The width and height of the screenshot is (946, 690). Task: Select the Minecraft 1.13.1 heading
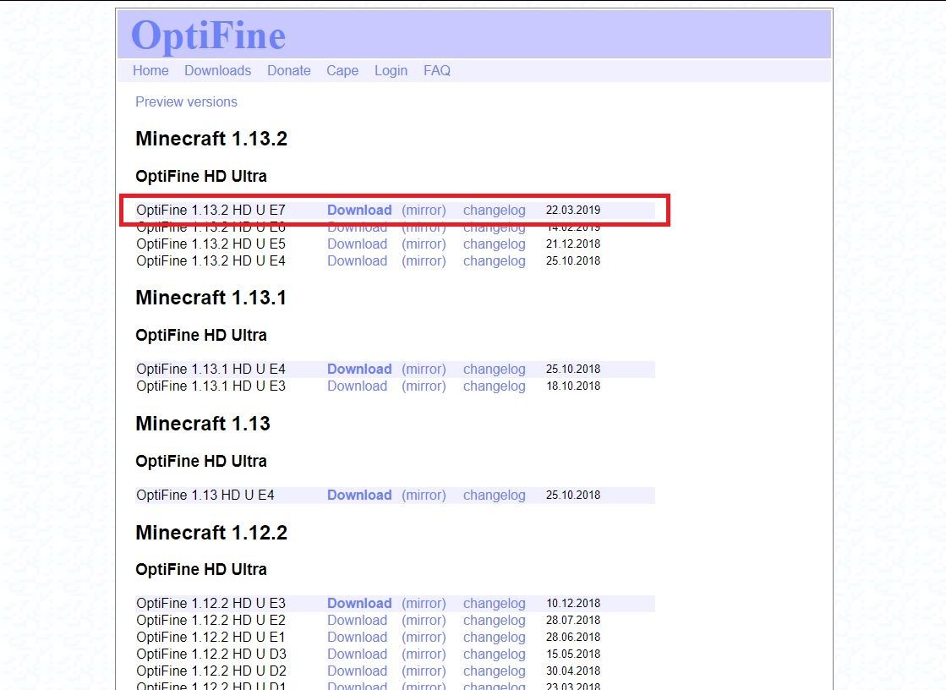(211, 298)
